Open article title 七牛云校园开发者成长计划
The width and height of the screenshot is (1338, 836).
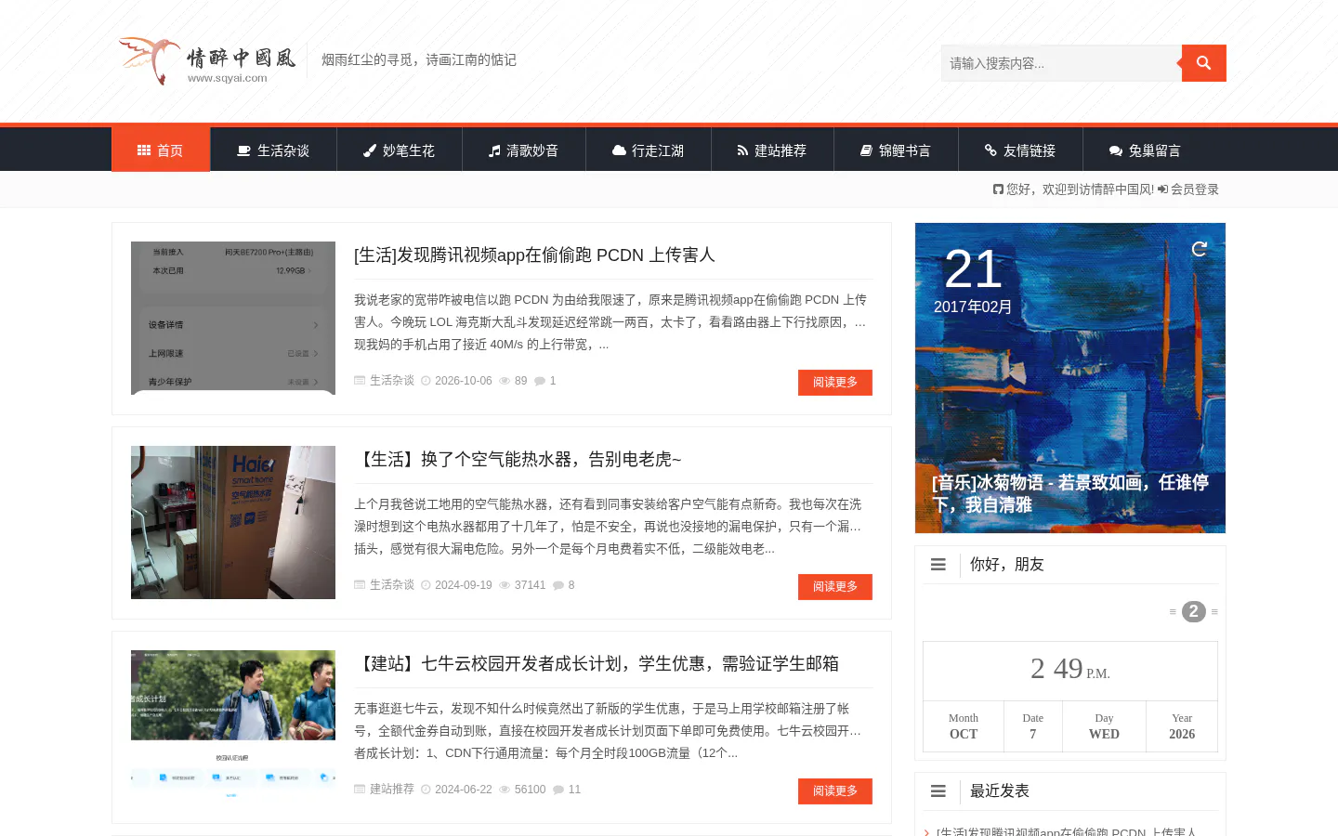tap(597, 663)
